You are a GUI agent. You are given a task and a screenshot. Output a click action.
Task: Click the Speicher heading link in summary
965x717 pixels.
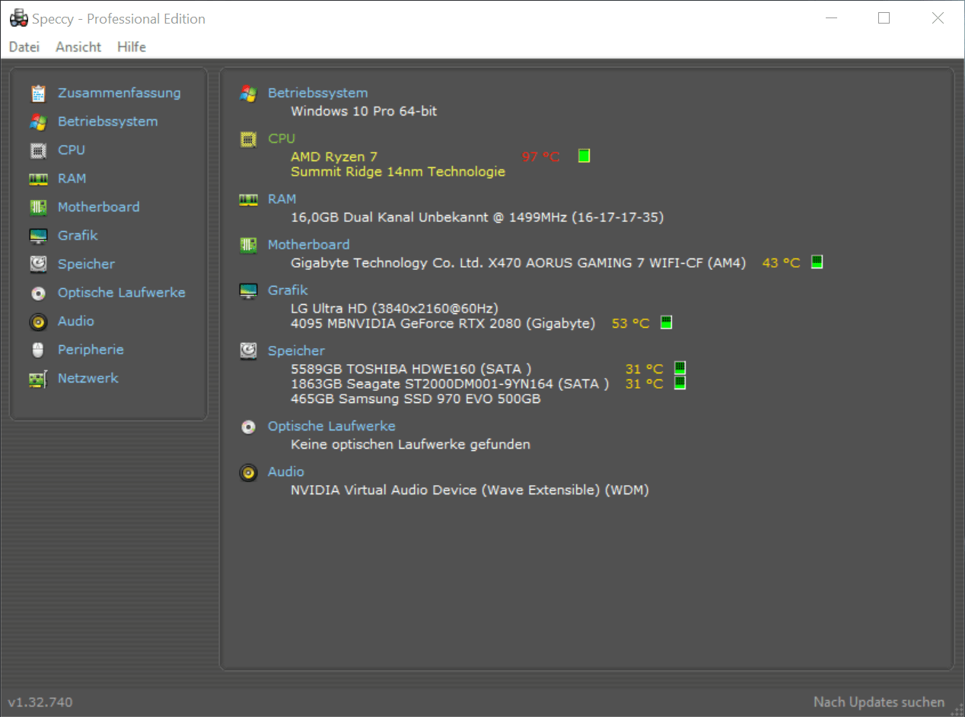[297, 351]
